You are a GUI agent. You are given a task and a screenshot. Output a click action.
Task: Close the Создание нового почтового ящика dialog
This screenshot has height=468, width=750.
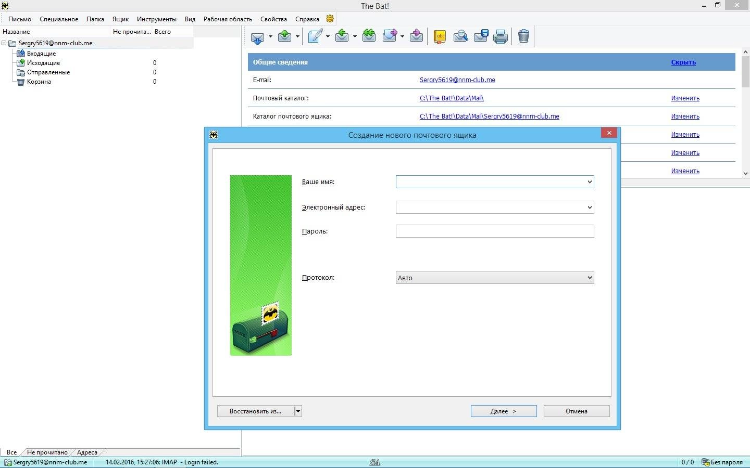[x=609, y=133]
